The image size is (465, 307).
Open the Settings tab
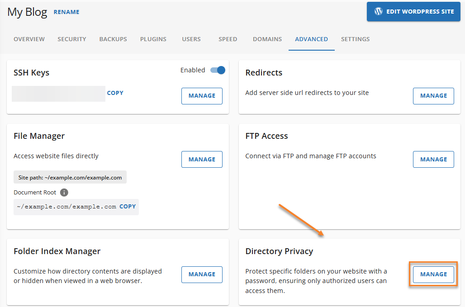(x=355, y=39)
